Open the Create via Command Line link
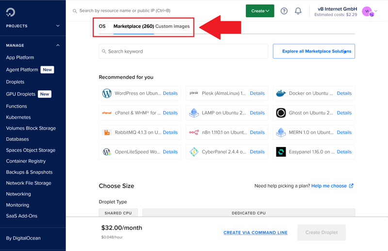 [255, 233]
